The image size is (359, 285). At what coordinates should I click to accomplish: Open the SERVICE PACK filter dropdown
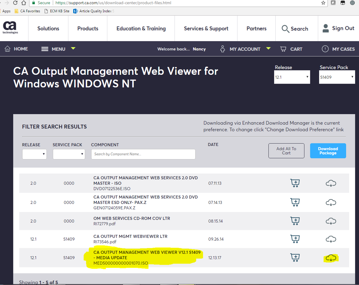click(69, 154)
